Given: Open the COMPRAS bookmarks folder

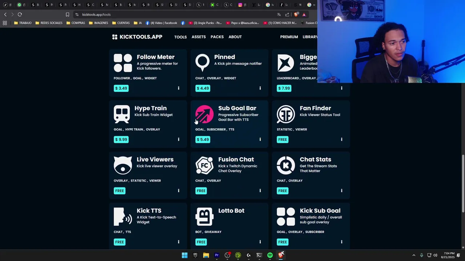Looking at the screenshot, I should tap(76, 23).
